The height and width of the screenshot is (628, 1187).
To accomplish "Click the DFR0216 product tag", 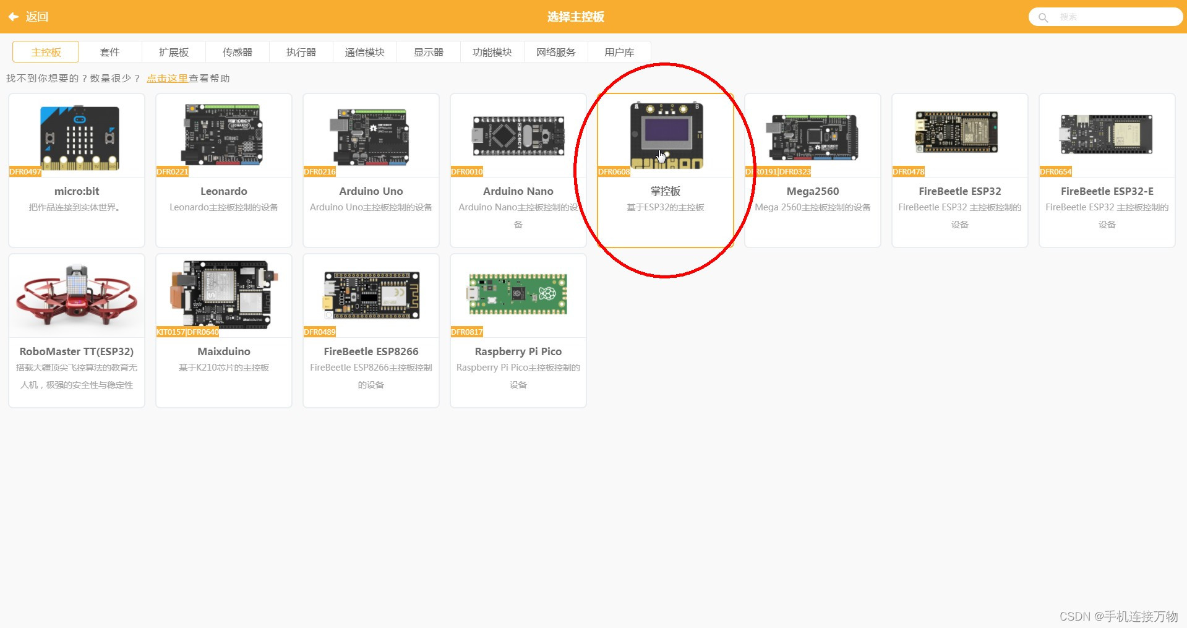I will pyautogui.click(x=320, y=172).
